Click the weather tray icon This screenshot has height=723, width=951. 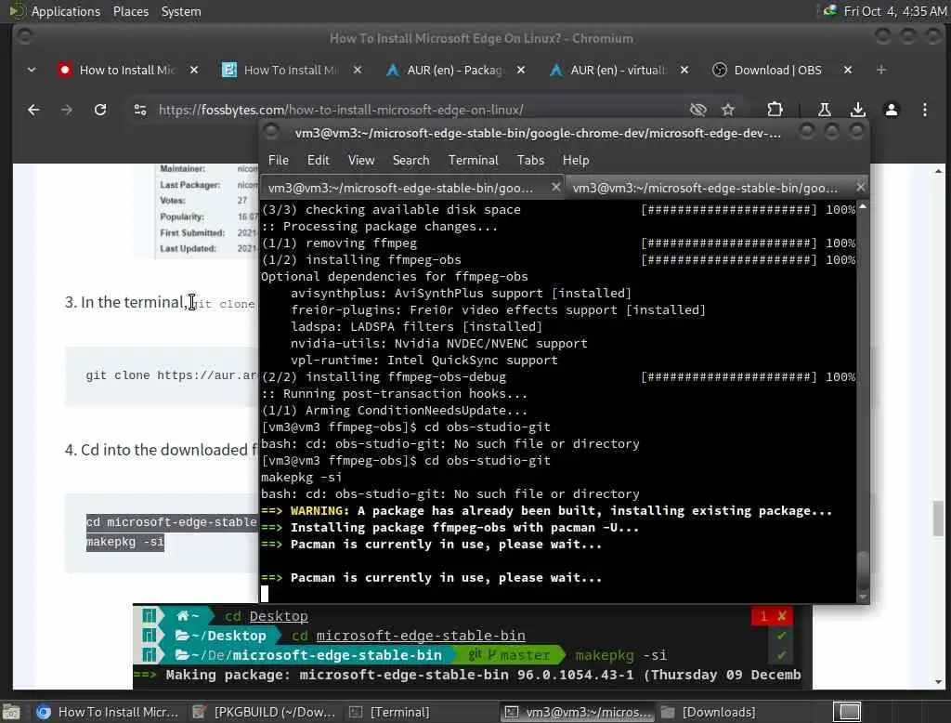829,11
